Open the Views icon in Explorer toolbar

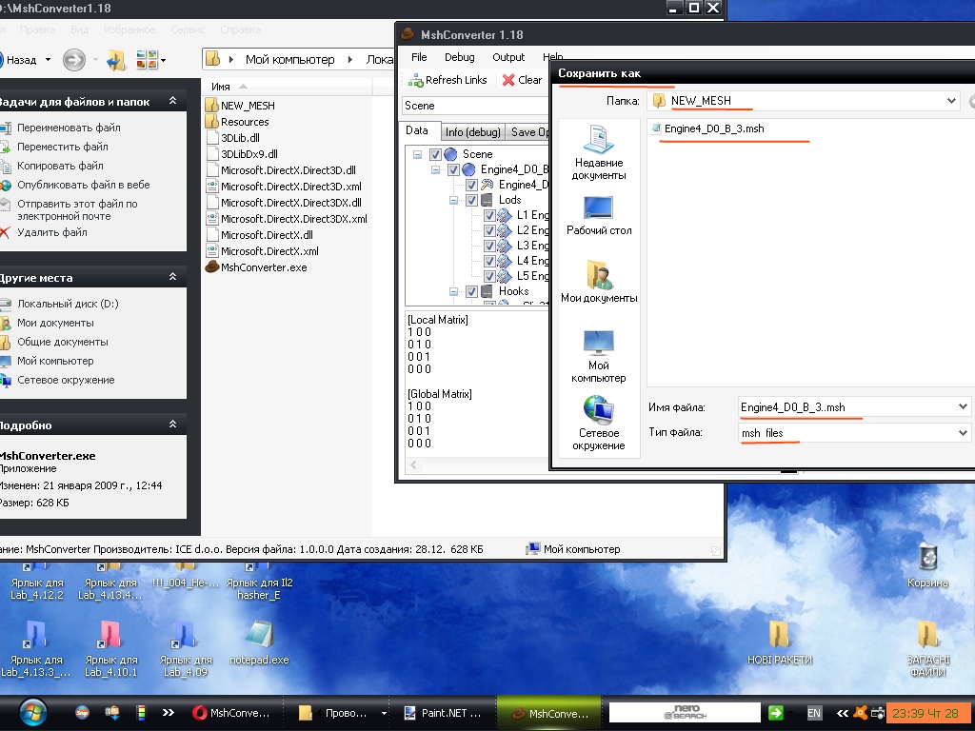pos(149,60)
